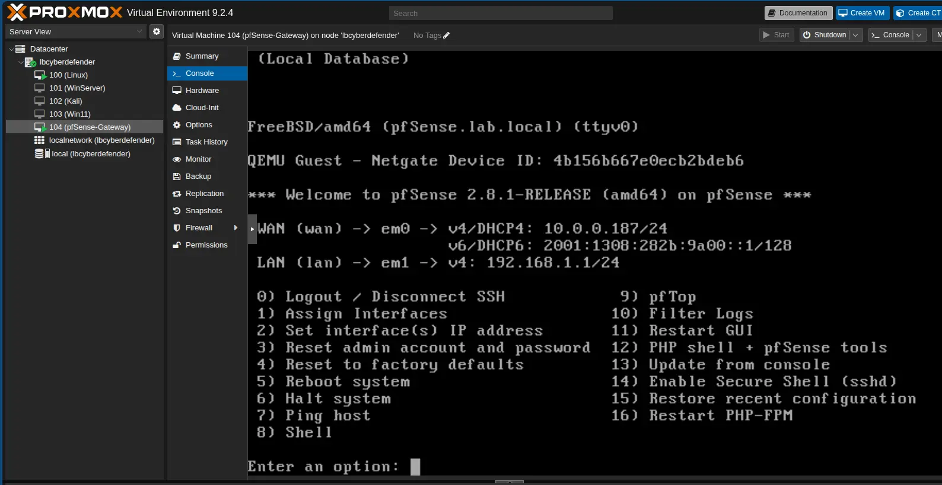Click the localnetwork grid icon
942x485 pixels.
click(40, 140)
